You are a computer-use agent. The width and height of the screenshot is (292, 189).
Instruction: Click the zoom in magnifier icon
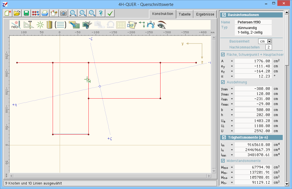click(73, 13)
